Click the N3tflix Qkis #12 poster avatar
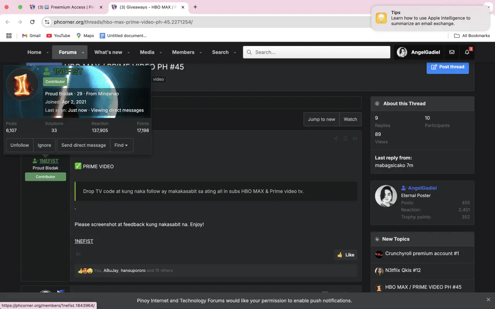This screenshot has width=495, height=309. [379, 271]
